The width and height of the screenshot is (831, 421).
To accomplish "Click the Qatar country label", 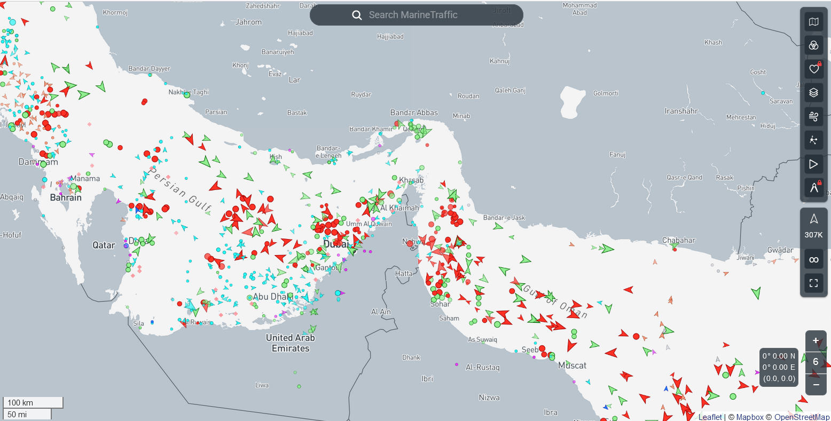I will [104, 245].
